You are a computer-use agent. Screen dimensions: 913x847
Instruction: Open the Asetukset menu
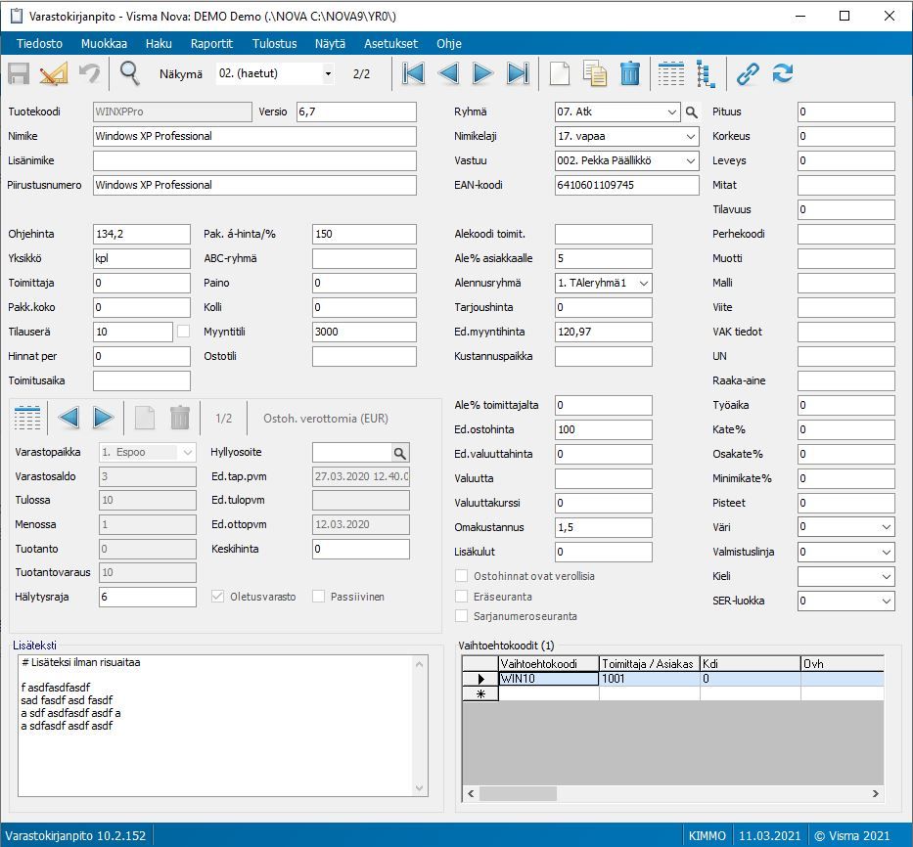pos(390,44)
